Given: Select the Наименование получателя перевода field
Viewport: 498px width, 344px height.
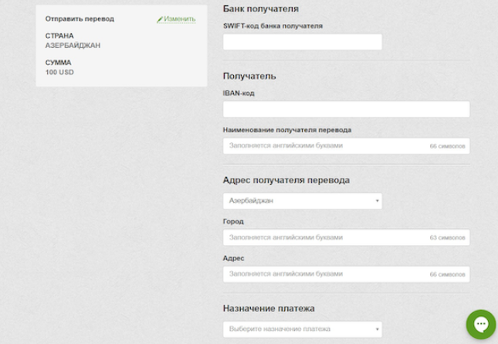Looking at the screenshot, I should (324, 145).
